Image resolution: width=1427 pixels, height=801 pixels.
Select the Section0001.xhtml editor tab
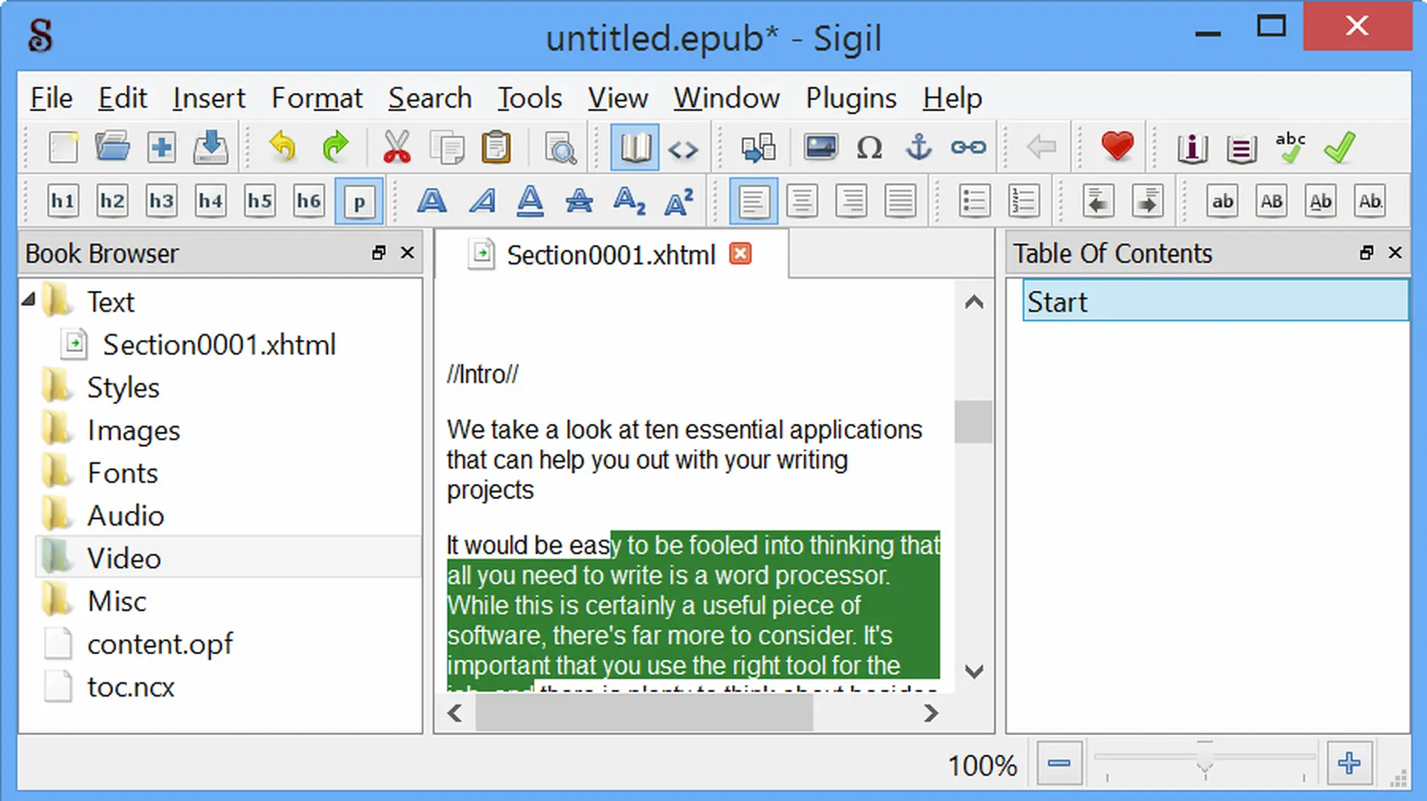pos(611,255)
